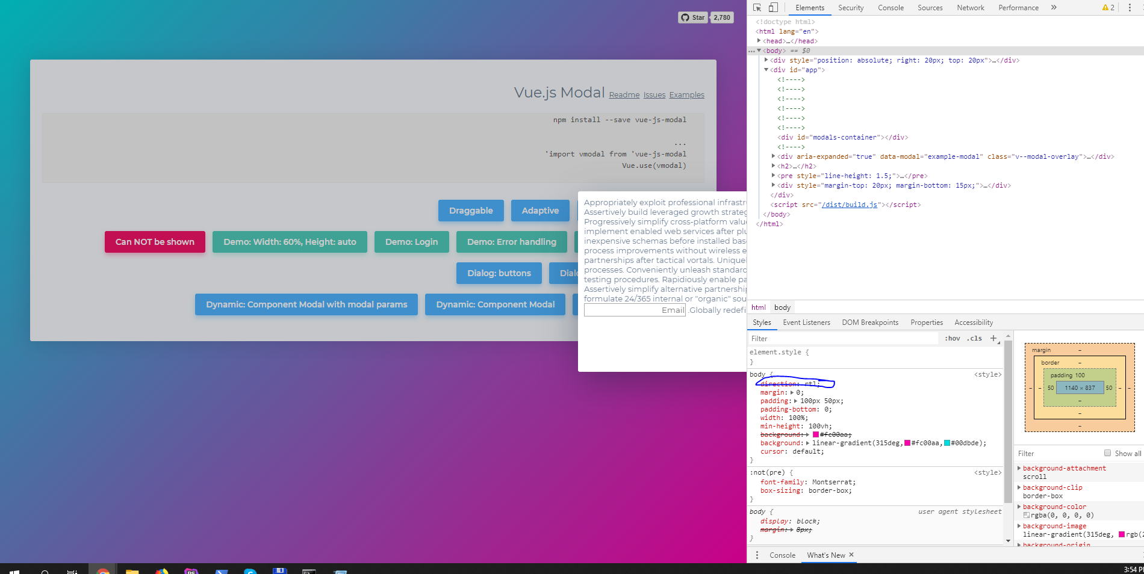1144x574 pixels.
Task: Open the Readme link
Action: click(624, 95)
